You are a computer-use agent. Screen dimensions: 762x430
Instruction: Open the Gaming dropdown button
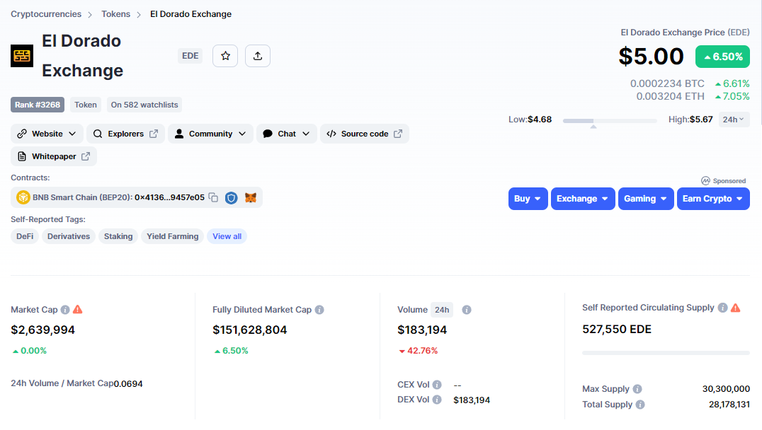point(646,199)
